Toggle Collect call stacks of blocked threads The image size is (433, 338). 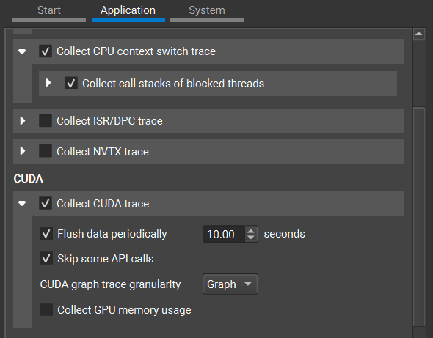[71, 83]
